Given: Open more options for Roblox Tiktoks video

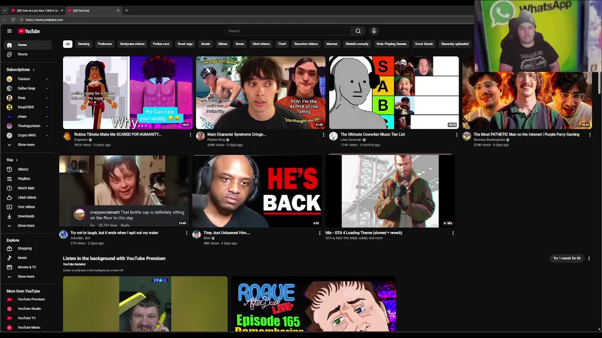Looking at the screenshot, I should point(190,135).
